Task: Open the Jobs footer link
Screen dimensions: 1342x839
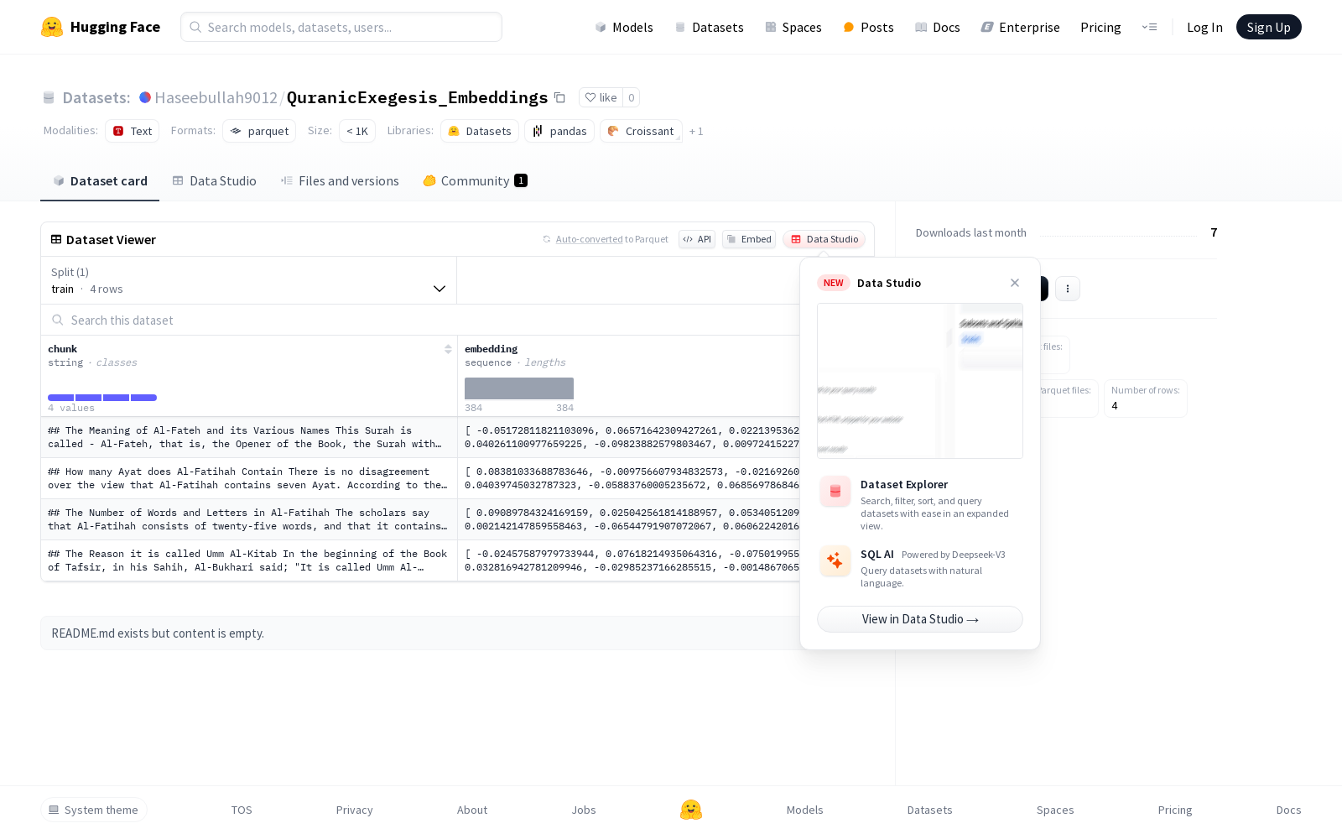Action: [584, 810]
